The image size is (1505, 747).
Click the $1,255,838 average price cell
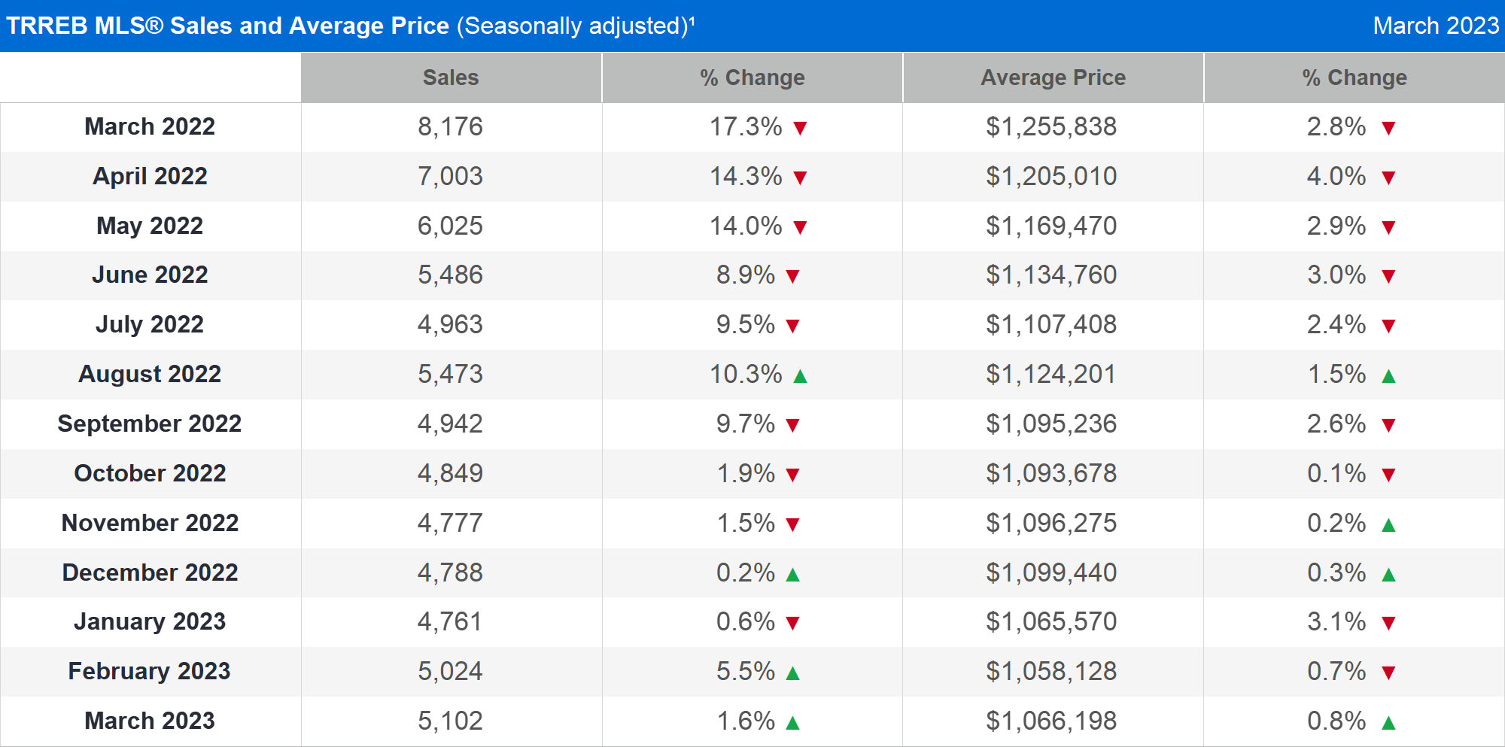(1051, 126)
